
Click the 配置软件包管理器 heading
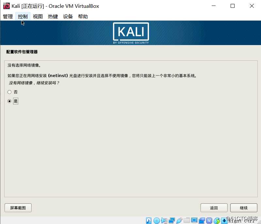(22, 52)
